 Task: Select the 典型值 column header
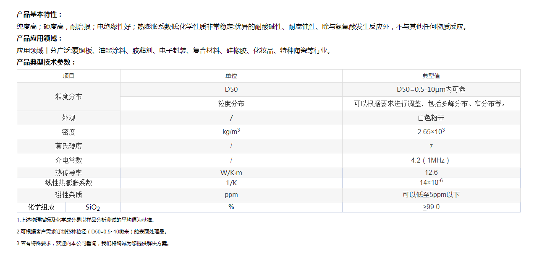[431, 76]
